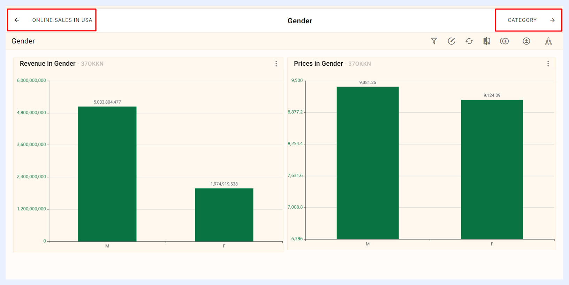Click the '3,600,000,000' axis value
This screenshot has height=285, width=569.
pos(31,145)
